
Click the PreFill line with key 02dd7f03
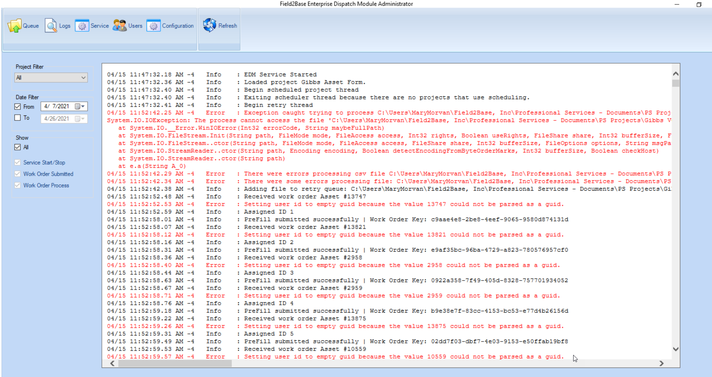(x=338, y=342)
